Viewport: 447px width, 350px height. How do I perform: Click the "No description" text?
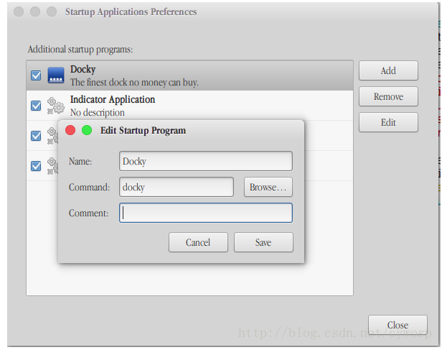(98, 113)
